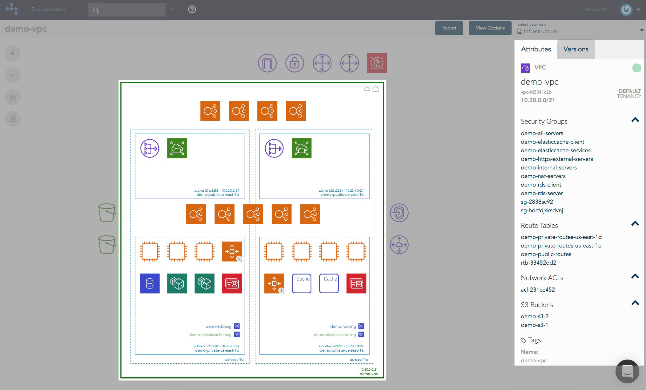The image size is (646, 390).
Task: Click red WorkSpaces icon in private-us-east-1e
Action: click(356, 283)
